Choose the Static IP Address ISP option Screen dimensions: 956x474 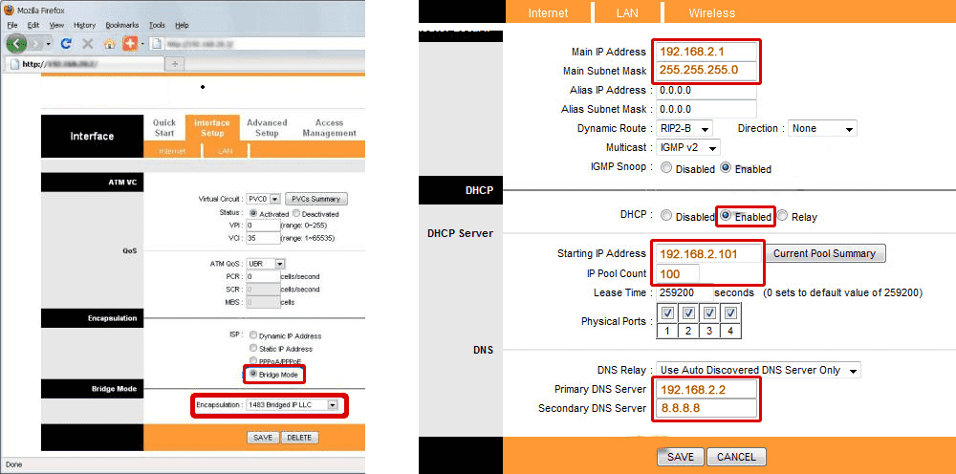[x=253, y=348]
